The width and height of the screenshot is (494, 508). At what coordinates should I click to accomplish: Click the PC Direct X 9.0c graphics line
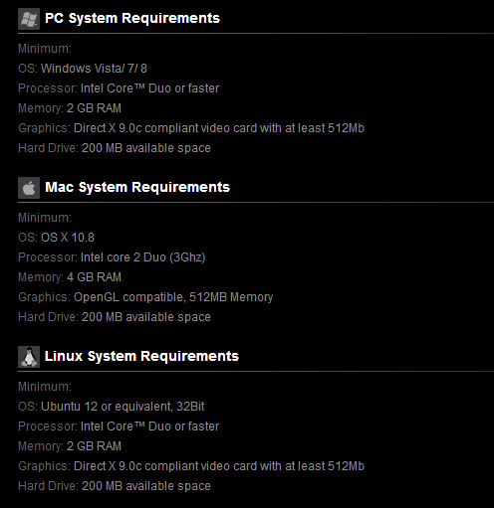point(191,128)
